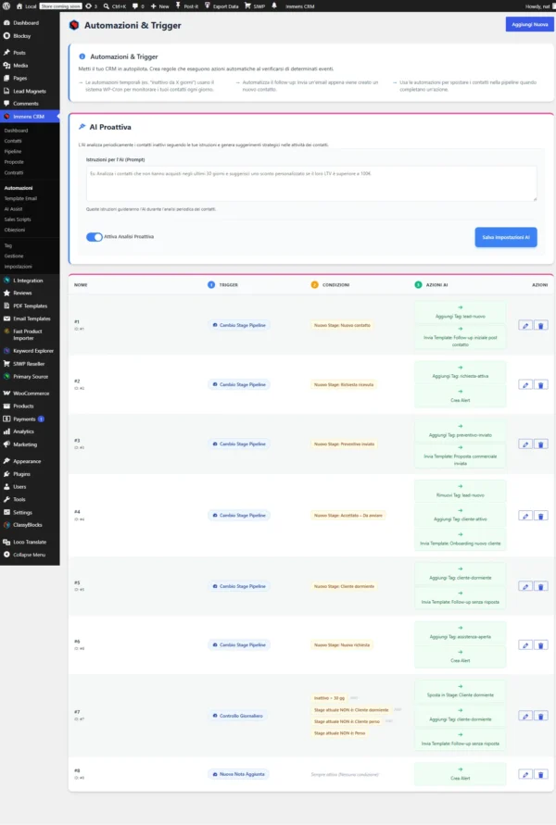This screenshot has width=556, height=825.
Task: Click edit icon for automation #3
Action: 525,444
